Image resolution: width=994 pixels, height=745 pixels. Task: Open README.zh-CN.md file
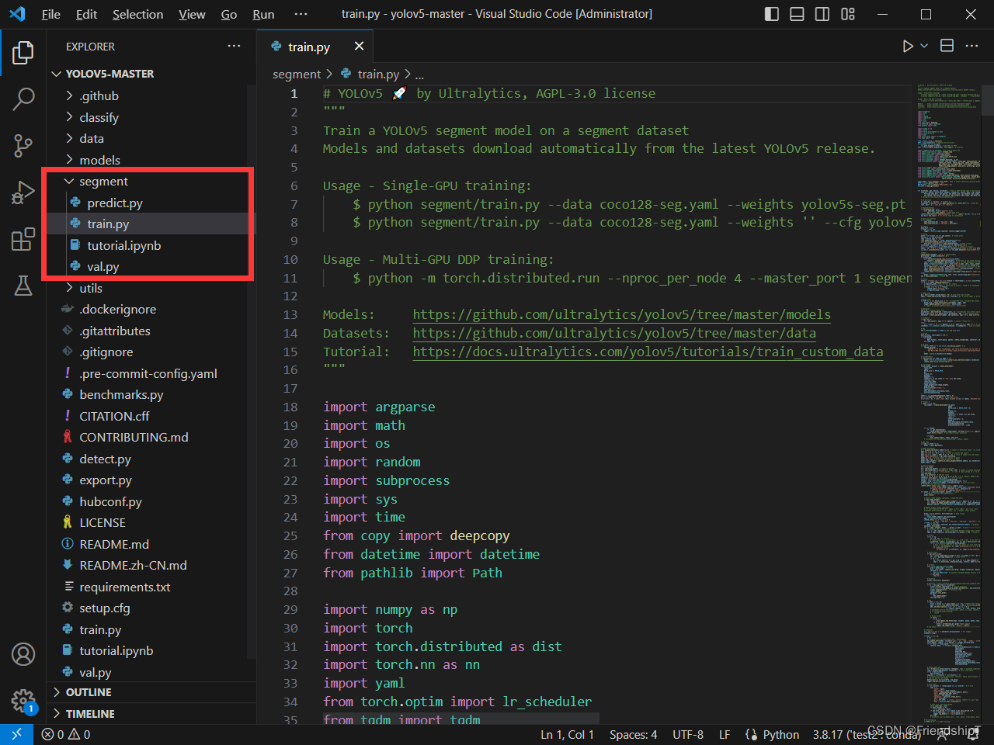click(x=151, y=565)
